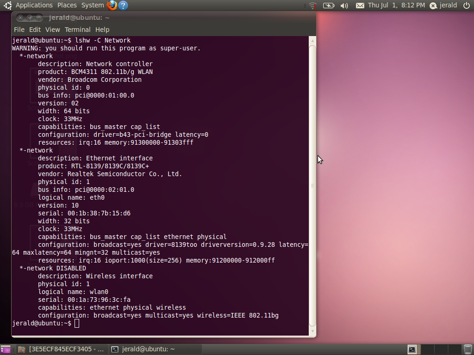474x355 pixels.
Task: Open the Terminal menu in menubar
Action: (x=77, y=30)
